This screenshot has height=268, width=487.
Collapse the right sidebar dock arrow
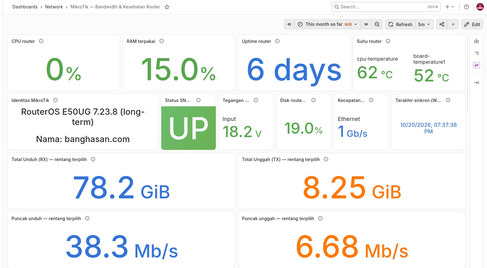click(476, 83)
